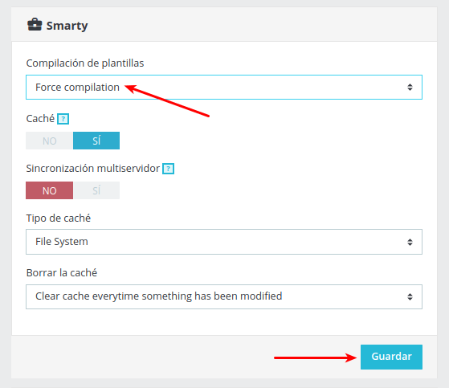449x388 pixels.
Task: Open the Caché help question-mark icon
Action: pyautogui.click(x=63, y=119)
